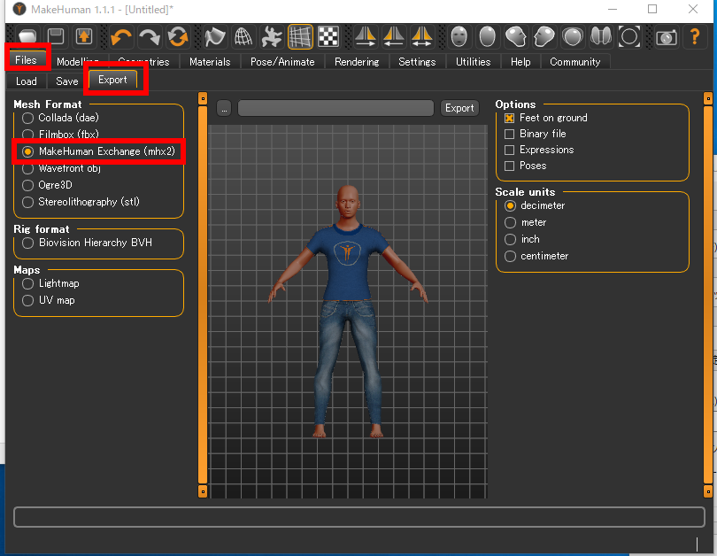Choose centimeter scale unit
Viewport: 717px width, 556px height.
coord(536,256)
